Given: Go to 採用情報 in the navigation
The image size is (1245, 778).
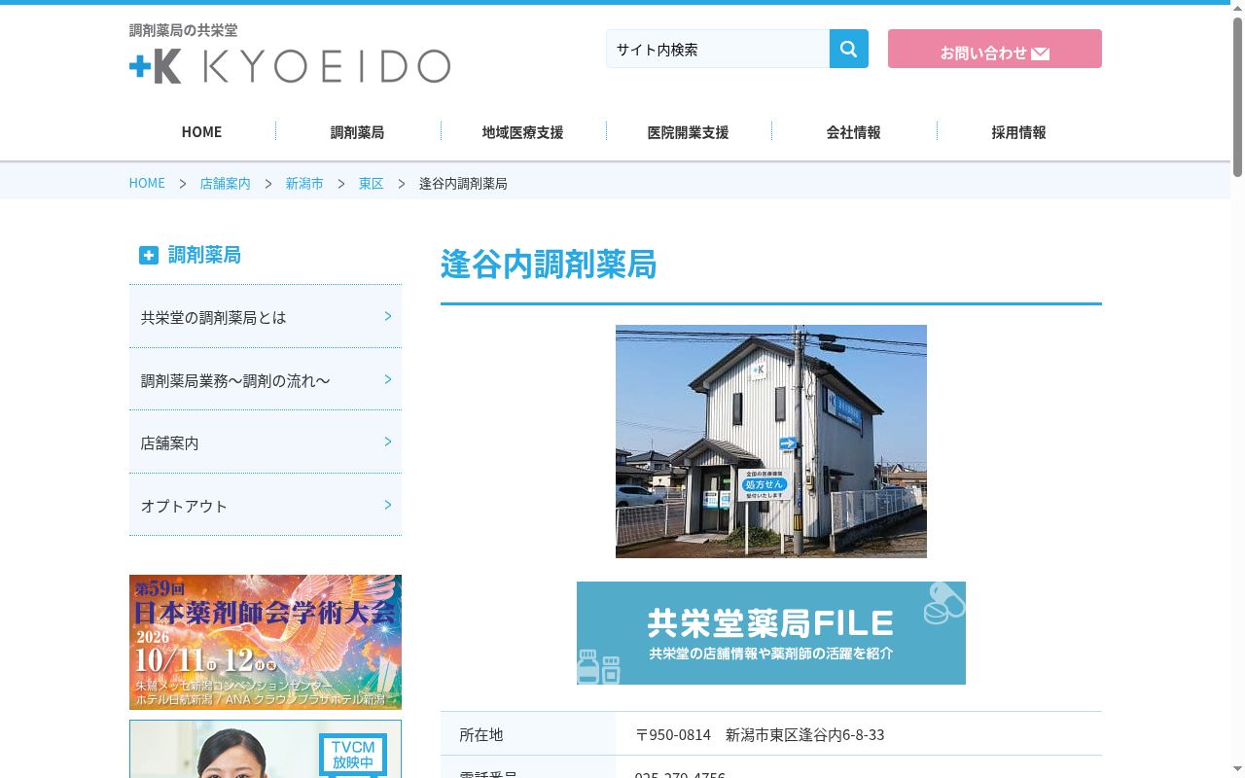Looking at the screenshot, I should tap(1018, 132).
